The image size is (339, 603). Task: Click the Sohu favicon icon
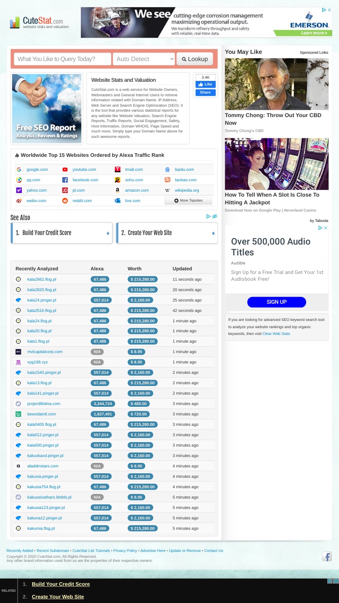click(118, 180)
